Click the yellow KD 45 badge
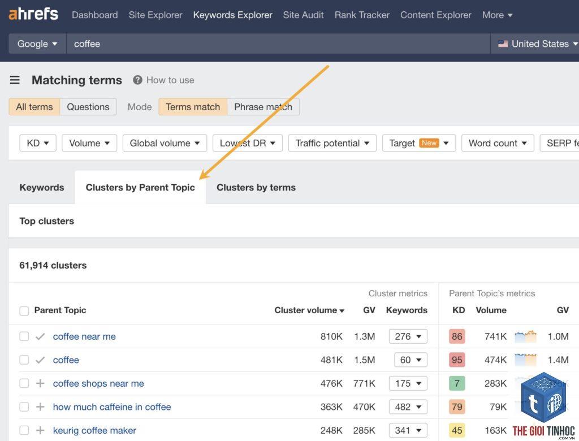Viewport: 579px width, 441px height. pos(457,430)
